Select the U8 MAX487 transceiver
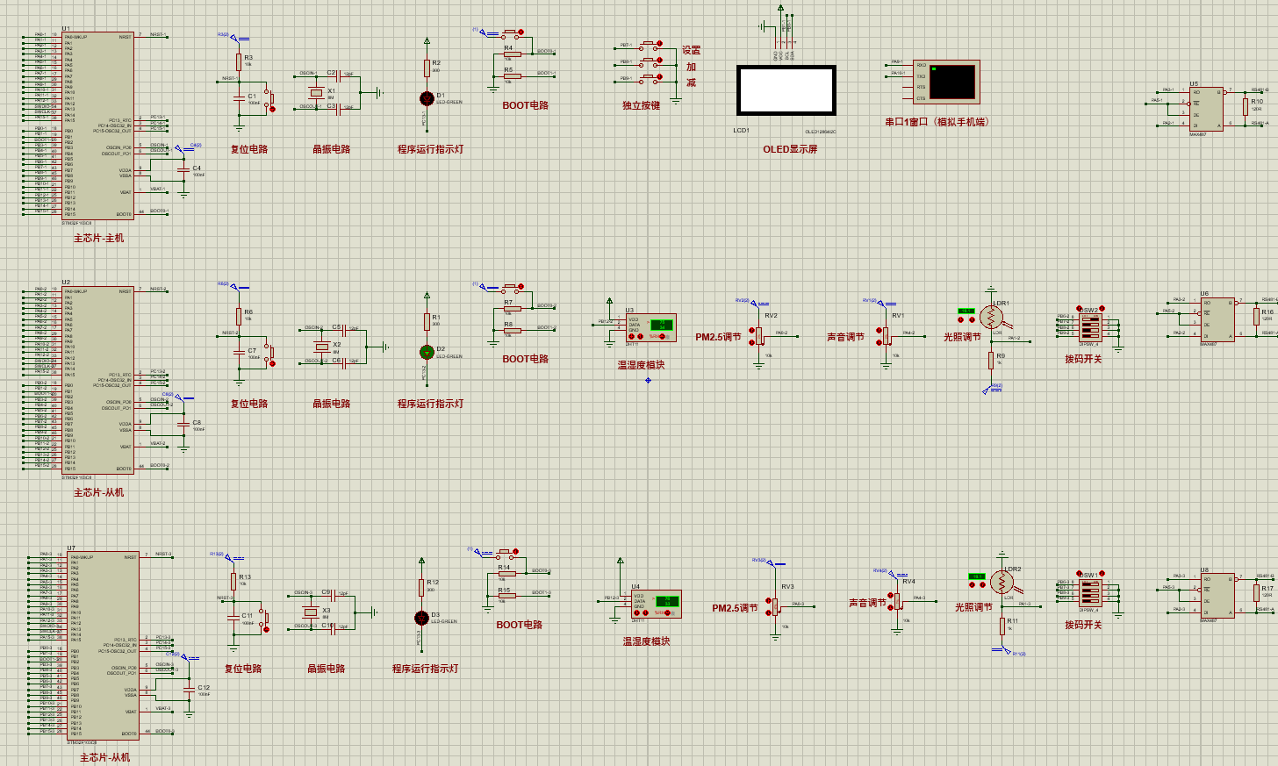This screenshot has width=1278, height=766. (1217, 596)
